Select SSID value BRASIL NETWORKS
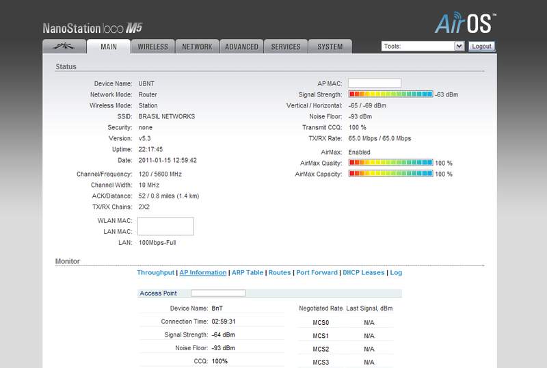 point(167,116)
